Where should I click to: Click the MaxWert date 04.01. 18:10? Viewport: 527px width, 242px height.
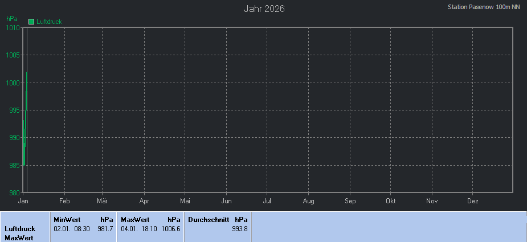[137, 228]
